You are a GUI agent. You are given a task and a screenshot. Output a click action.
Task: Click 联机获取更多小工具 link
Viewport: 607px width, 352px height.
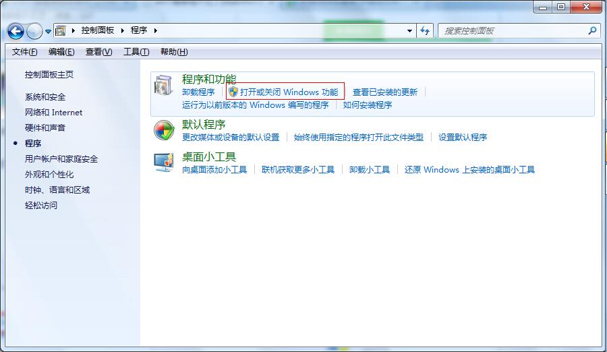point(298,170)
